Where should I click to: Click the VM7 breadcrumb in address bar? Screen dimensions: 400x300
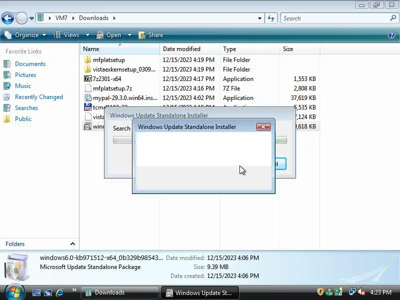pyautogui.click(x=61, y=18)
